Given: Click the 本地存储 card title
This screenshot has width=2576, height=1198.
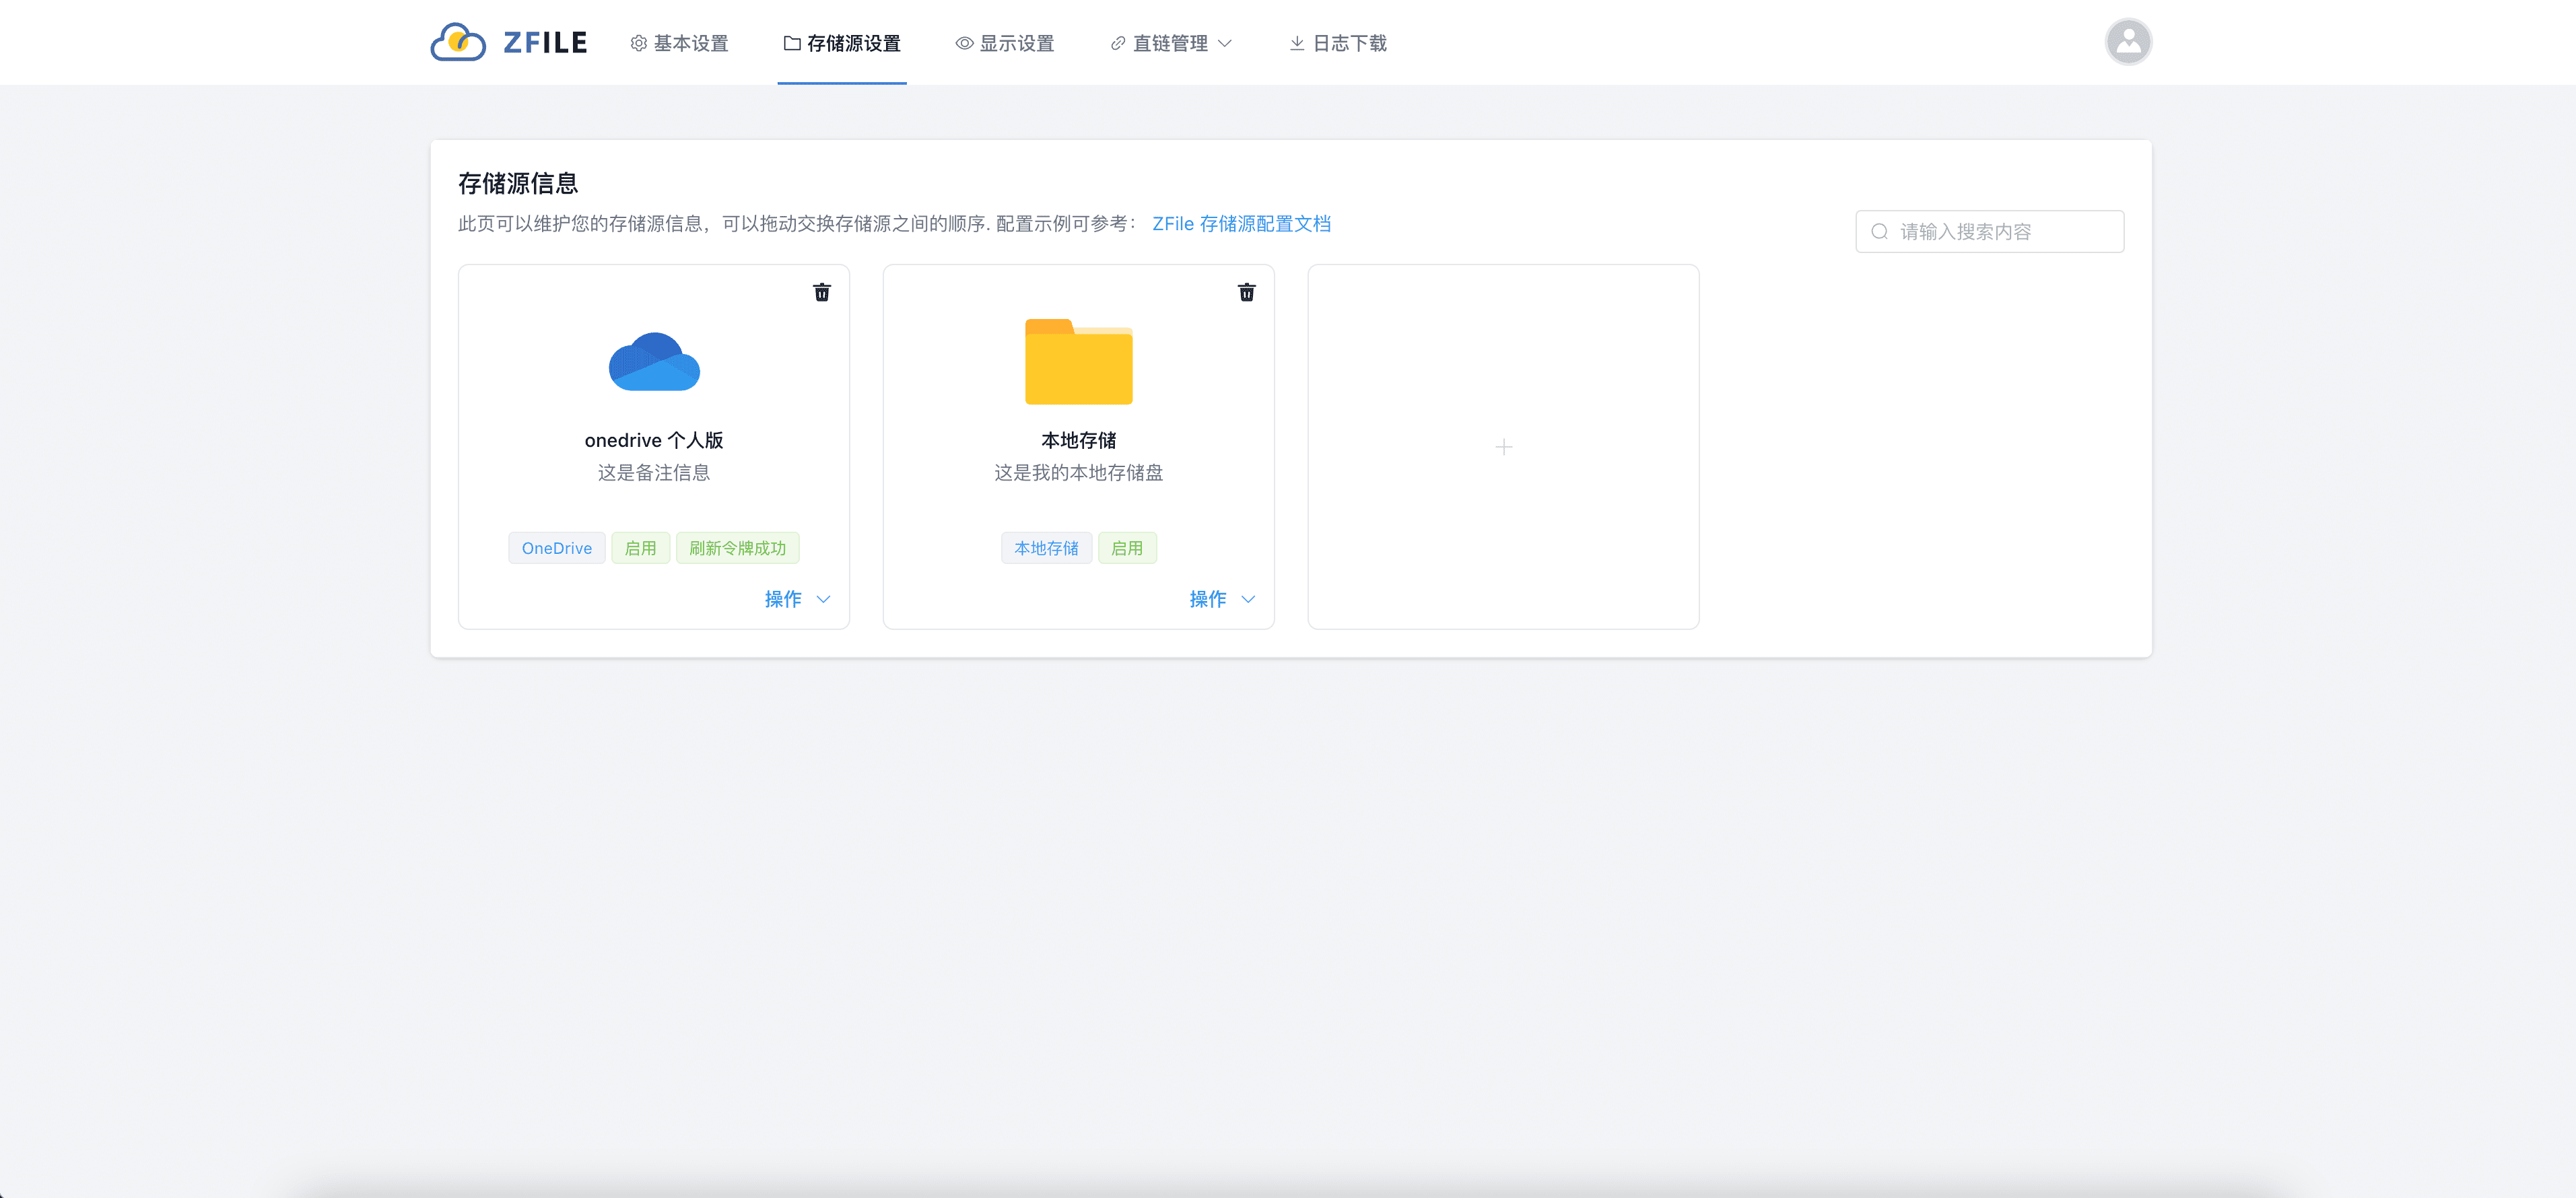Looking at the screenshot, I should tap(1078, 440).
